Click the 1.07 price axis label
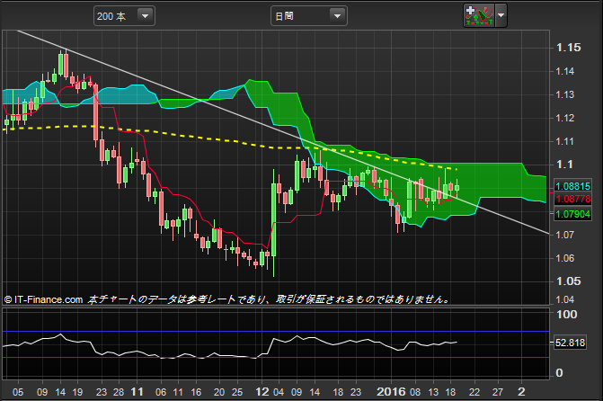This screenshot has height=401, width=603. point(565,235)
